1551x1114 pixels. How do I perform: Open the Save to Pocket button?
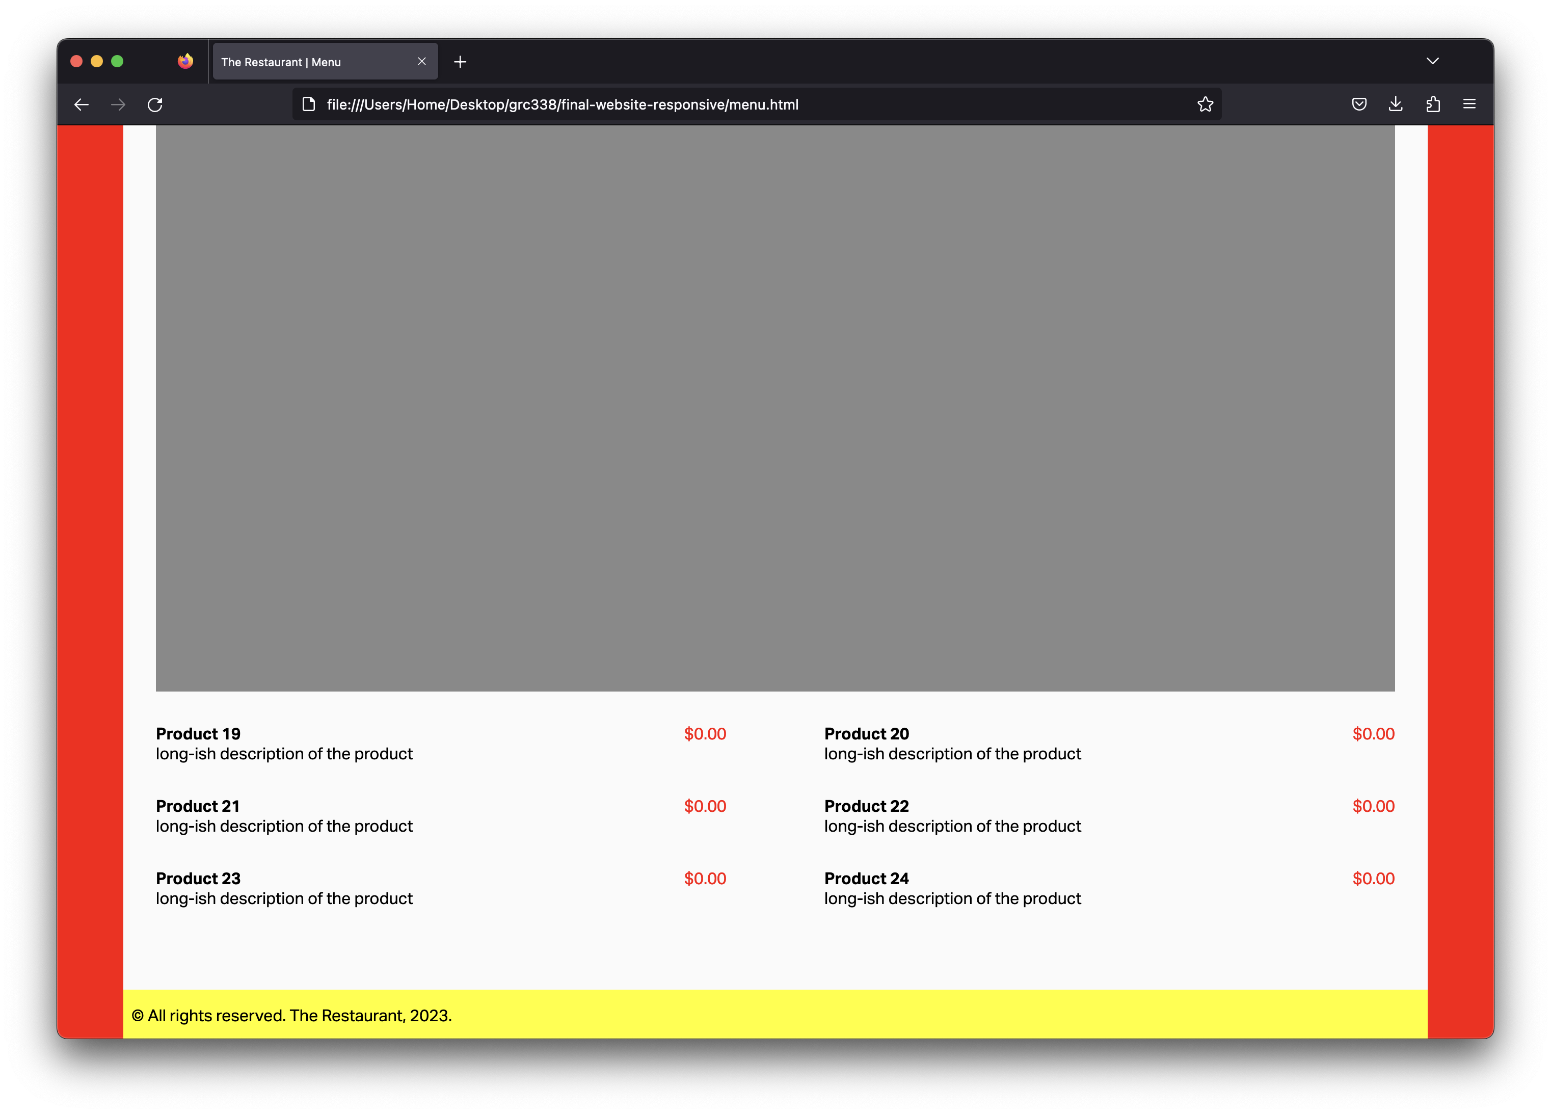1359,104
